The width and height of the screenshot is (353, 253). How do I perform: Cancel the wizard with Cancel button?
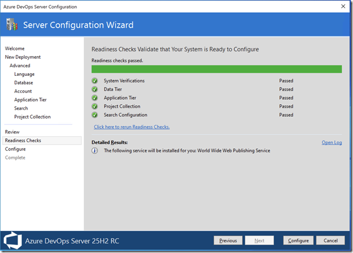(330, 240)
